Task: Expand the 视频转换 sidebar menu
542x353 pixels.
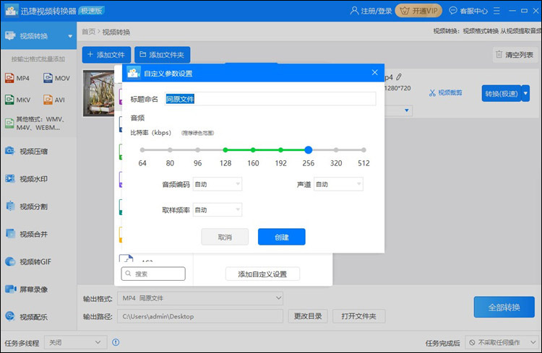Action: click(70, 36)
